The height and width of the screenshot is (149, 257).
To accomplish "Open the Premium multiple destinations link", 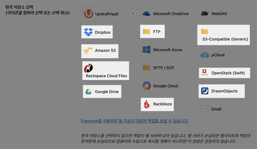I will (135, 121).
